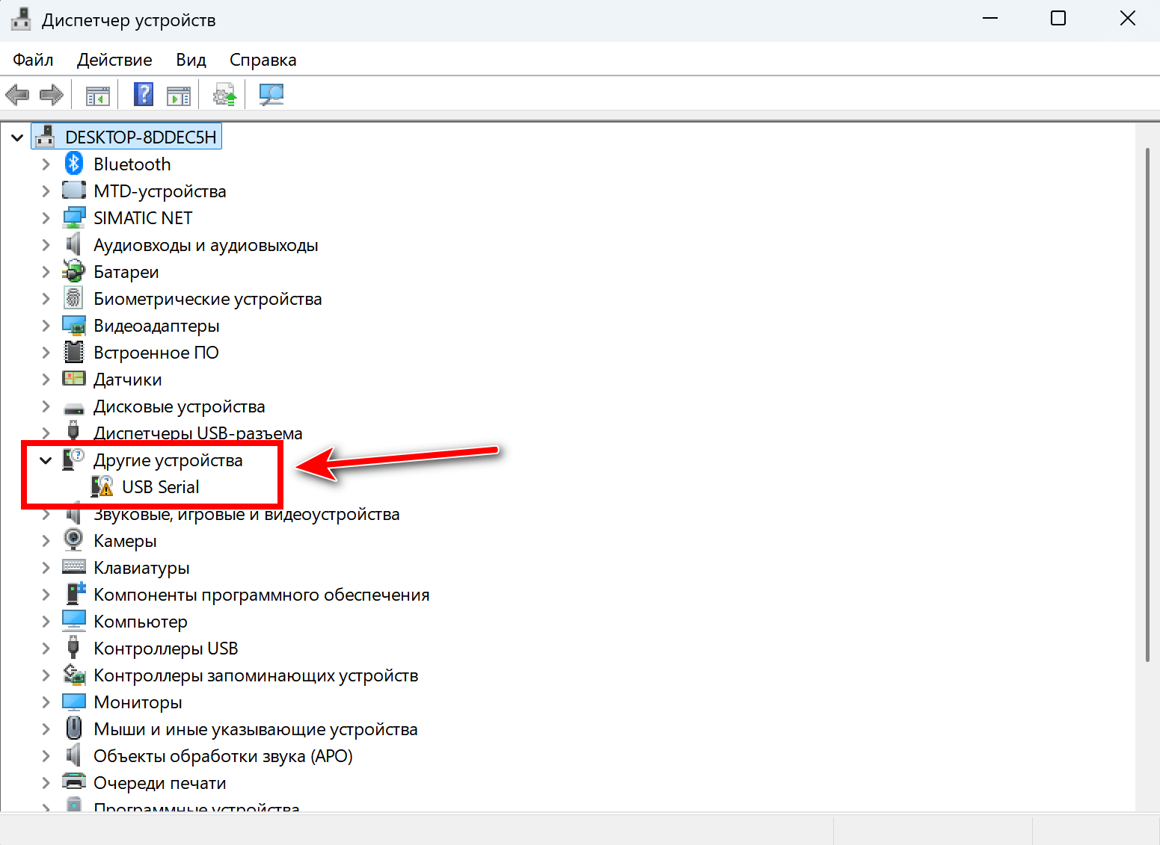Scan for hardware changes via toolbar icon
The image size is (1160, 845).
(x=271, y=94)
